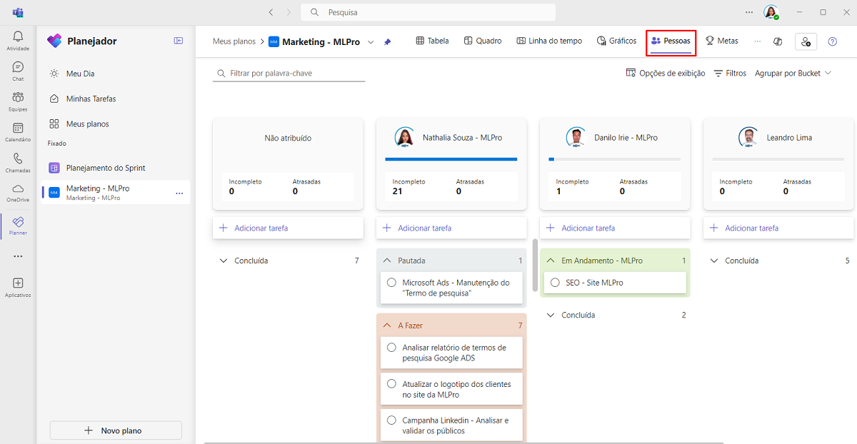The image size is (857, 444).
Task: Open OneDrive in the Teams sidebar
Action: pos(18,193)
